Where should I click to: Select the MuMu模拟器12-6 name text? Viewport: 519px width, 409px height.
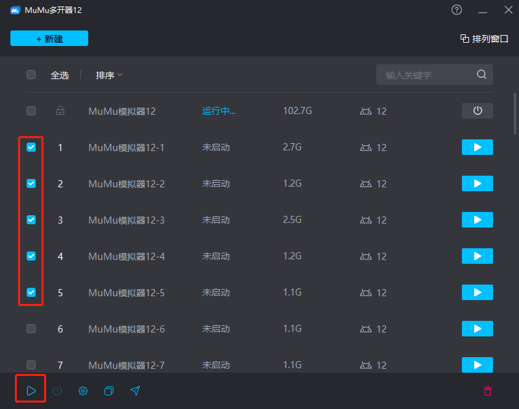click(x=127, y=329)
